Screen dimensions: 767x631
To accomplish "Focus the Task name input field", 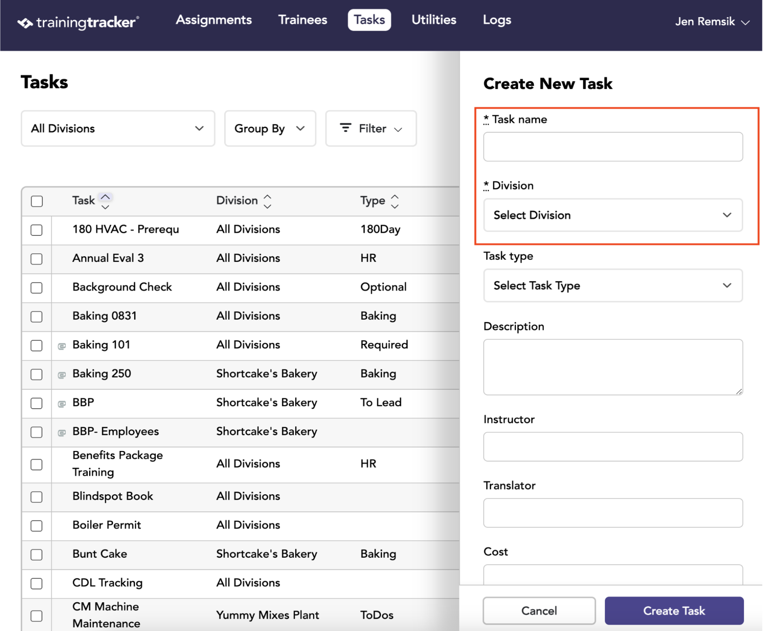I will pos(613,147).
